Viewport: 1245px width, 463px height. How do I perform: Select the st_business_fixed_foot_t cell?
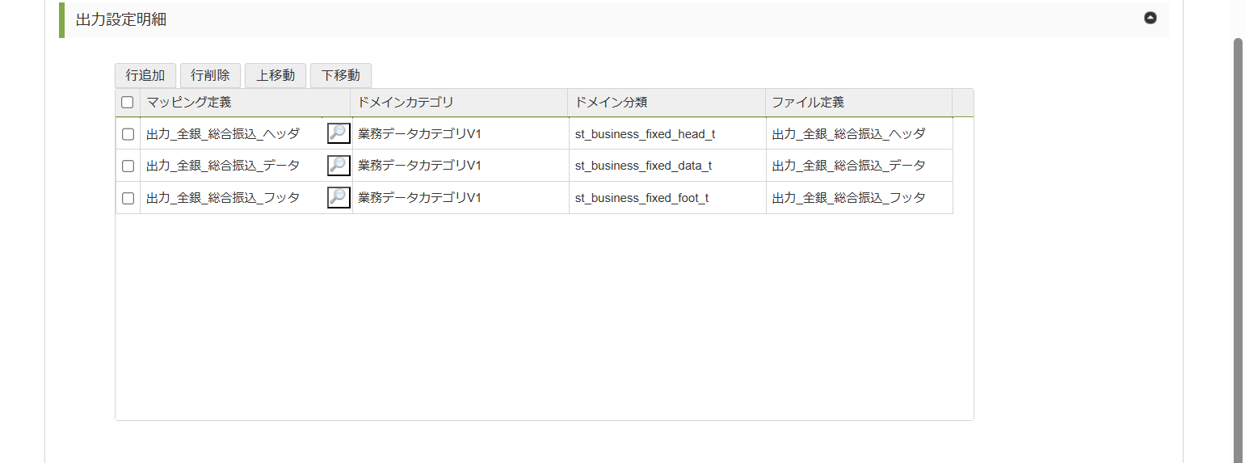641,198
